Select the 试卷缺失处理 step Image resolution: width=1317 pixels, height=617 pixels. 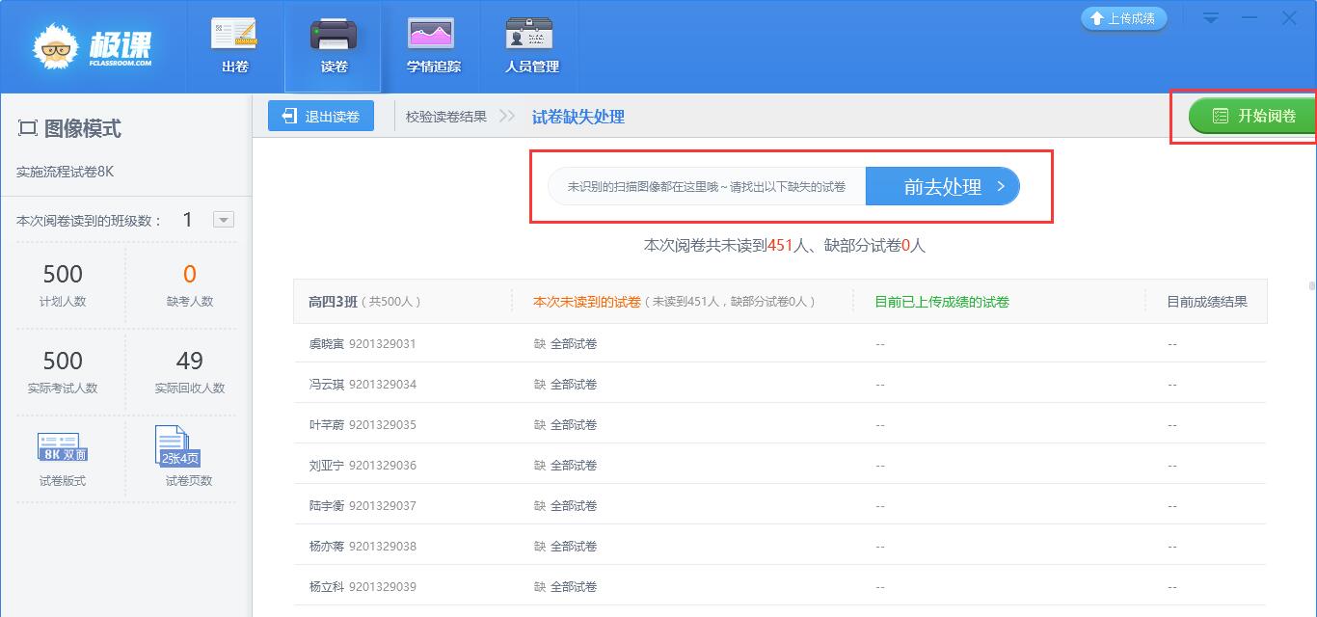(578, 117)
